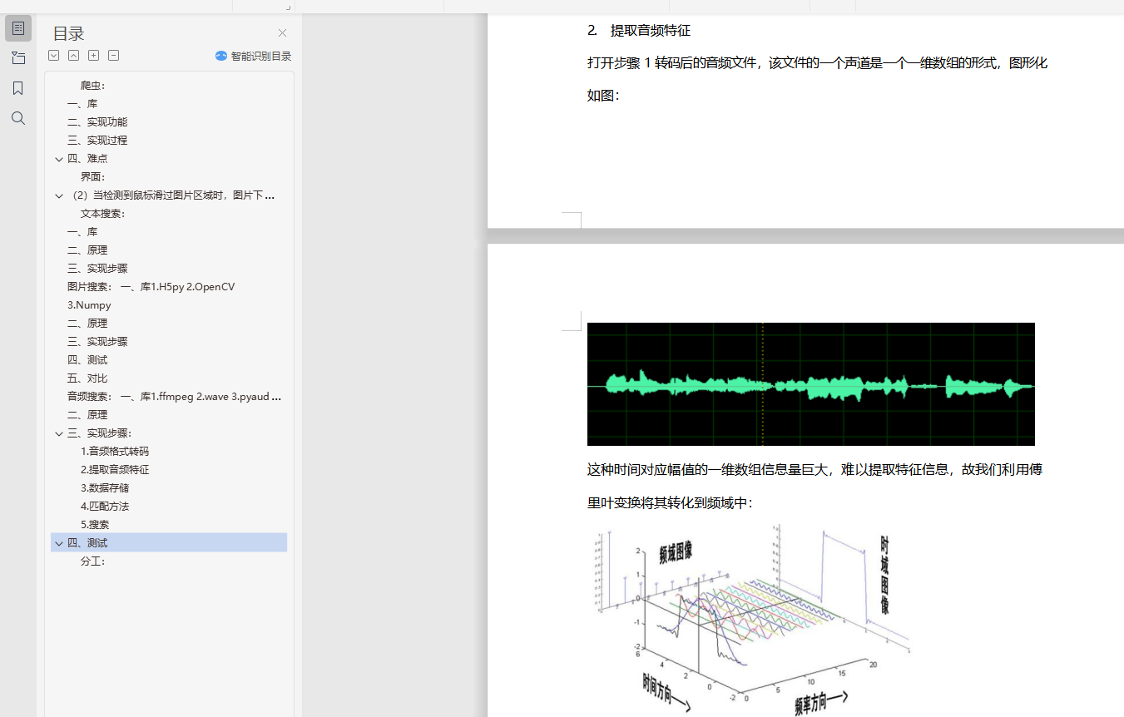Viewport: 1124px width, 717px height.
Task: Jump to the 界面： heading
Action: 93,177
